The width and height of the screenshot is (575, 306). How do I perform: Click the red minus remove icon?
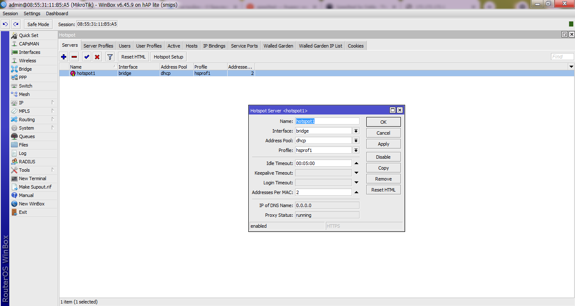74,57
